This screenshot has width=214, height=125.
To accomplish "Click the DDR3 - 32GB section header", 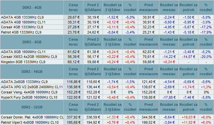I will tap(32, 107).
